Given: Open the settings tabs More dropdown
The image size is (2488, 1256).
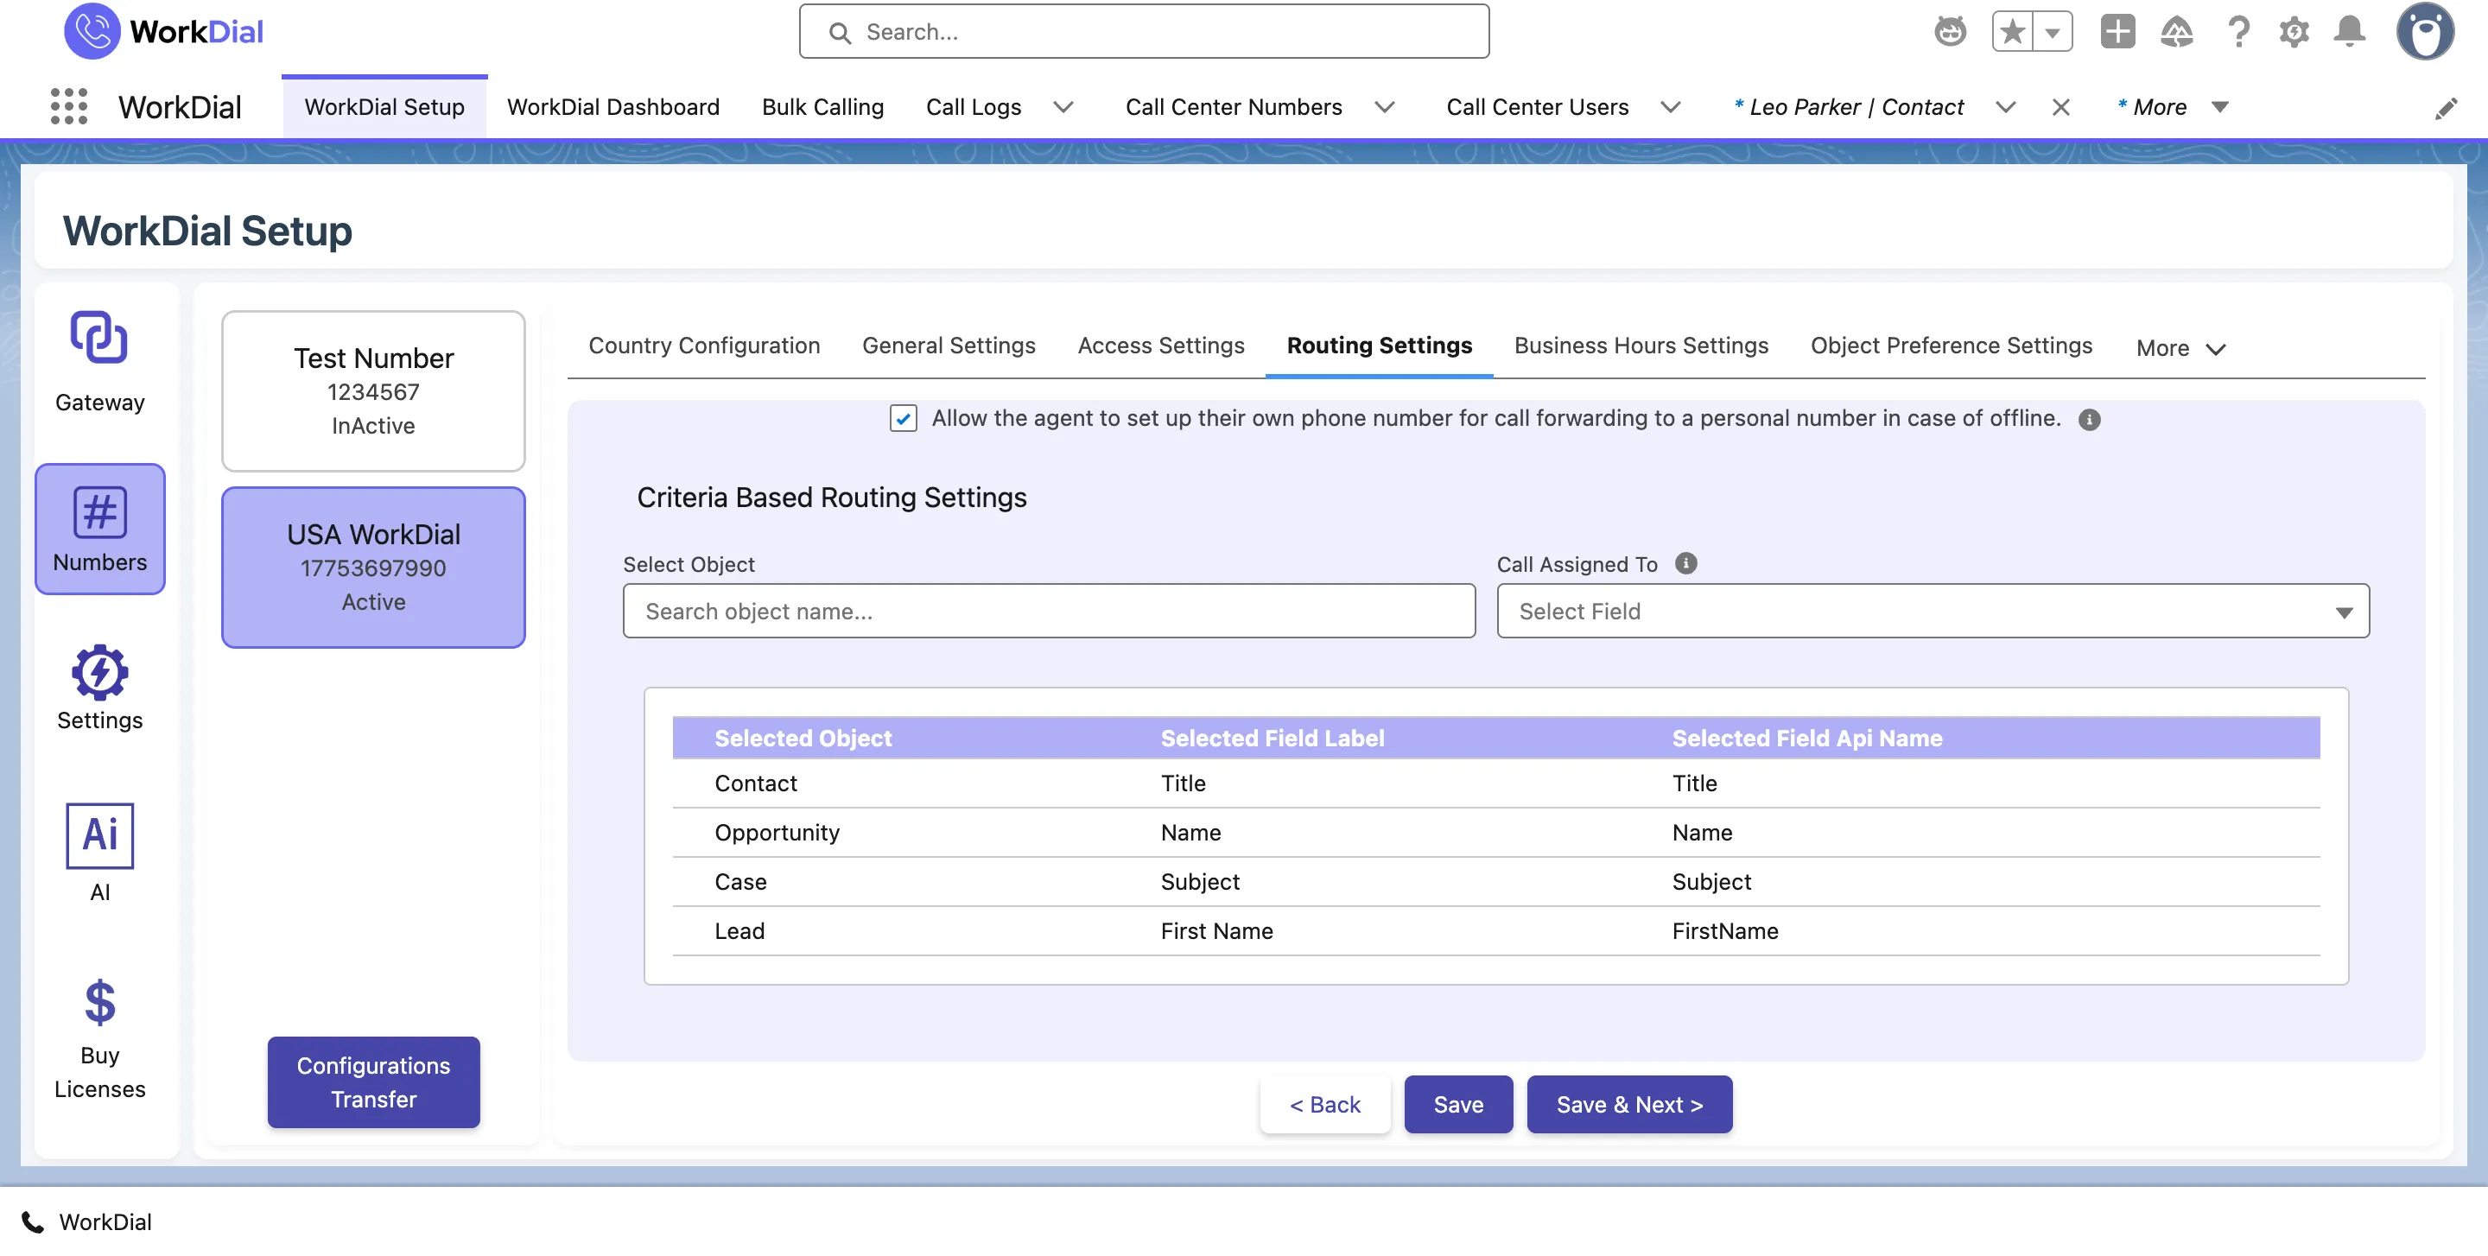Looking at the screenshot, I should point(2180,347).
